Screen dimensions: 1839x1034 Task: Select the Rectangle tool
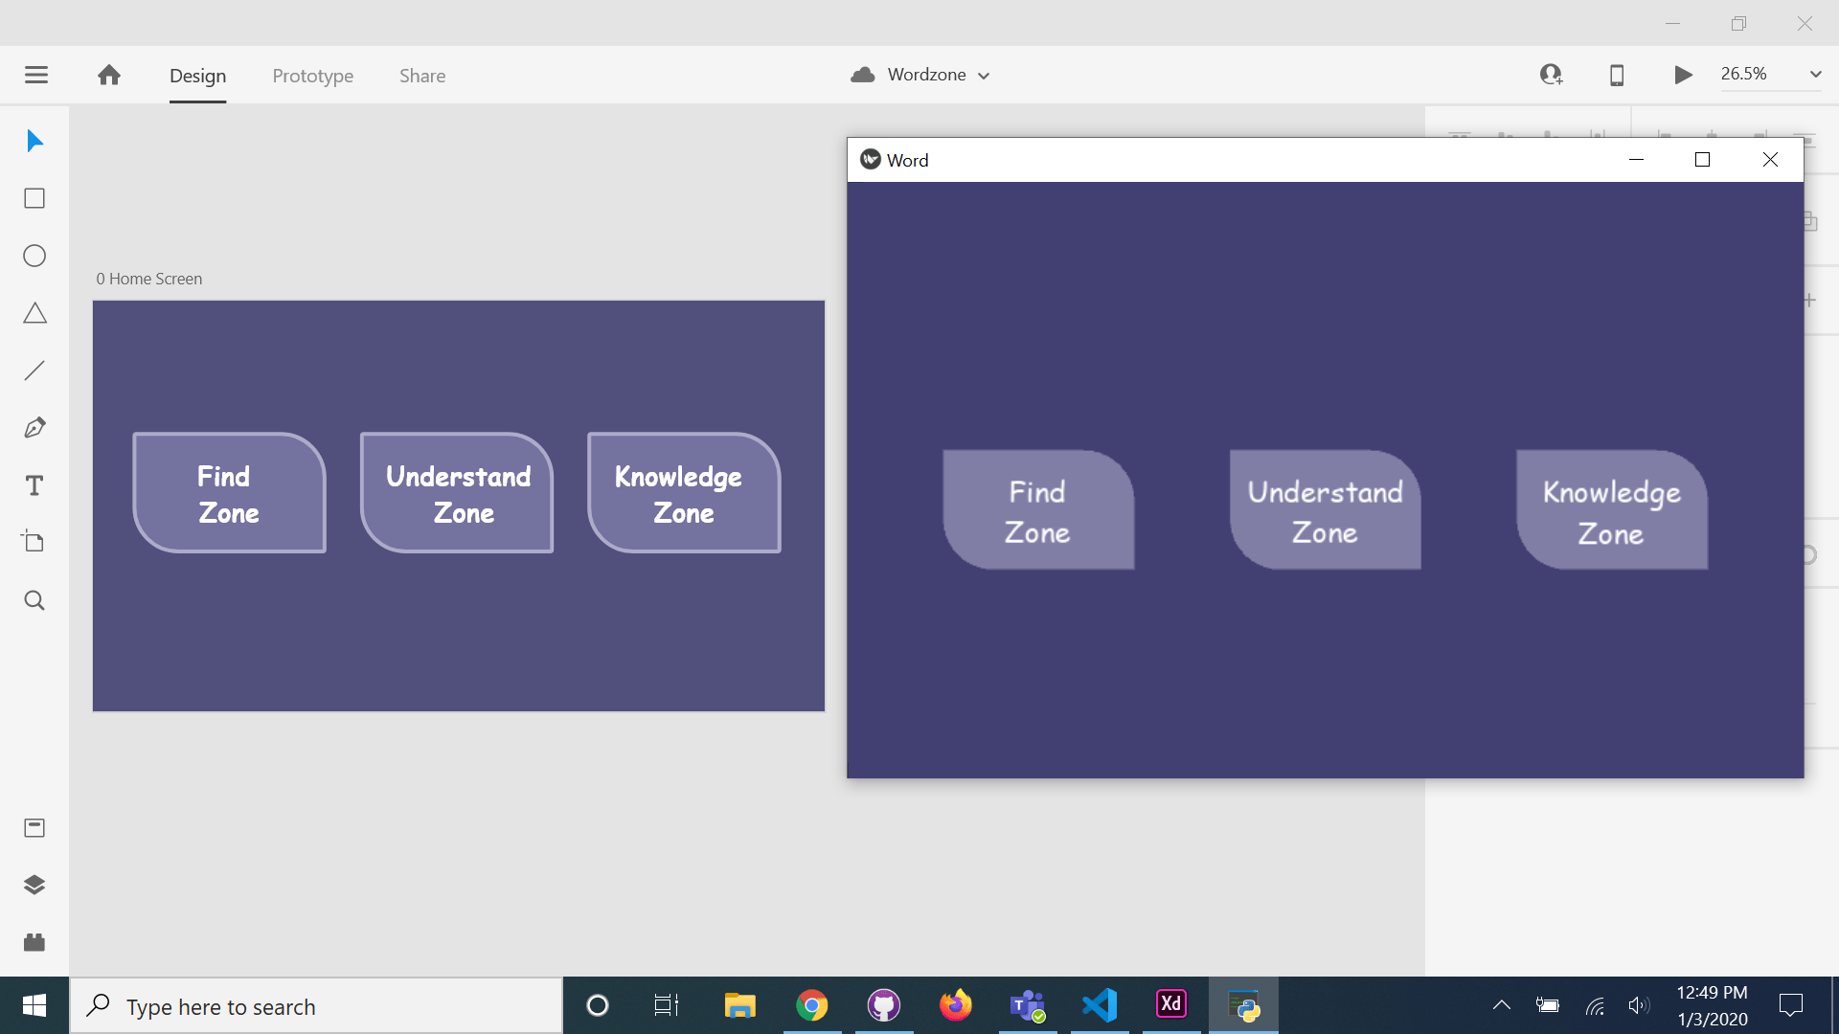tap(34, 198)
